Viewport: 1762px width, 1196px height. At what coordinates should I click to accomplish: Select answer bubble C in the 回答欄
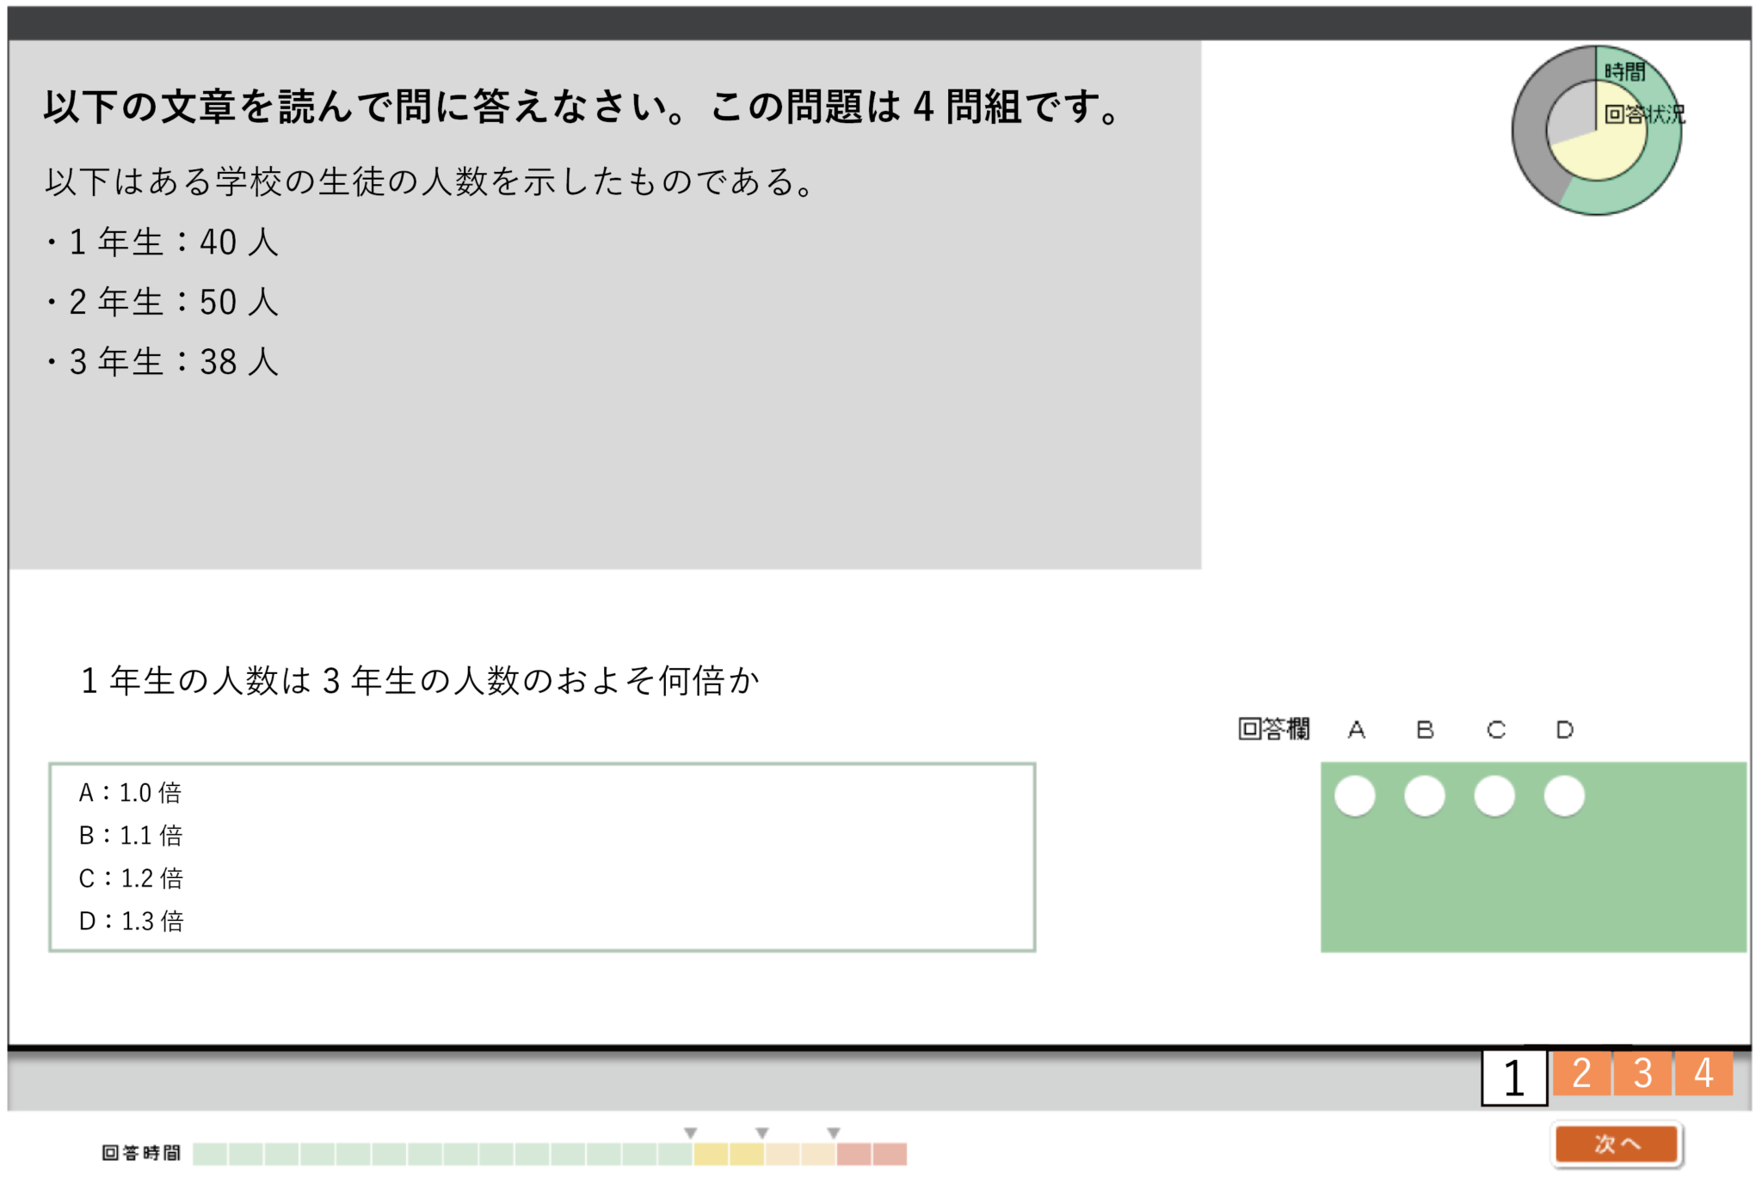click(x=1494, y=795)
